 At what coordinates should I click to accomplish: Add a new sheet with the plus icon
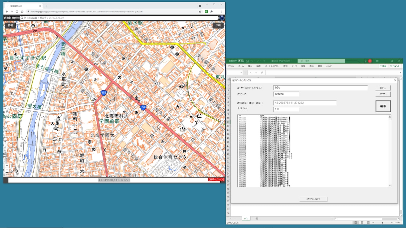click(x=257, y=219)
